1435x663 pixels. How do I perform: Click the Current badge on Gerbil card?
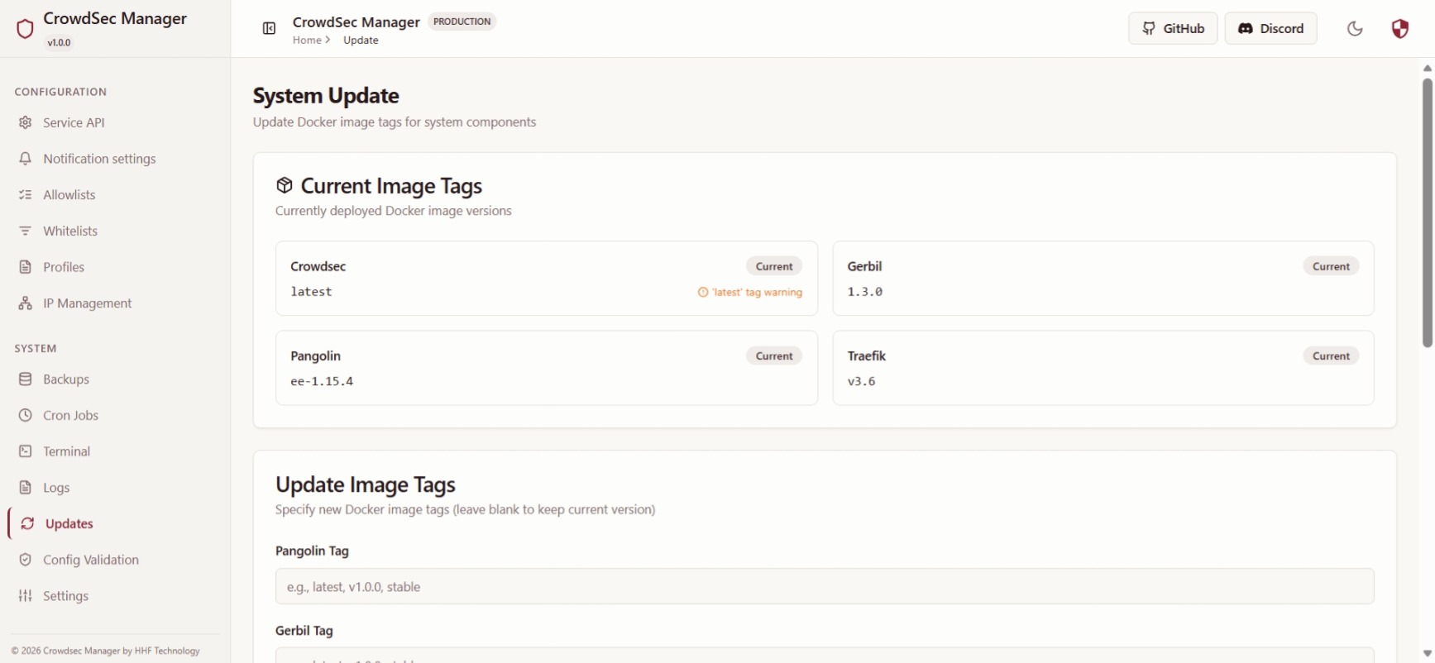point(1331,266)
